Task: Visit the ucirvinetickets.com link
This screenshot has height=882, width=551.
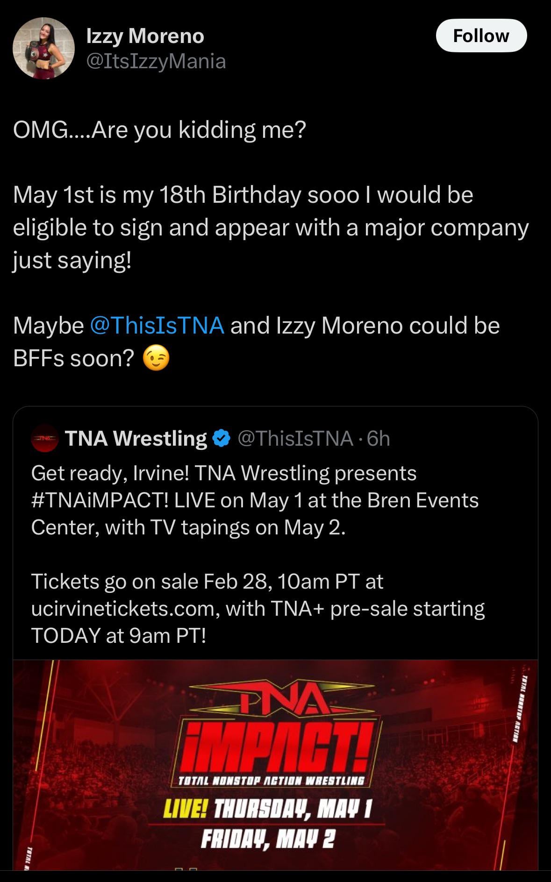Action: [123, 609]
